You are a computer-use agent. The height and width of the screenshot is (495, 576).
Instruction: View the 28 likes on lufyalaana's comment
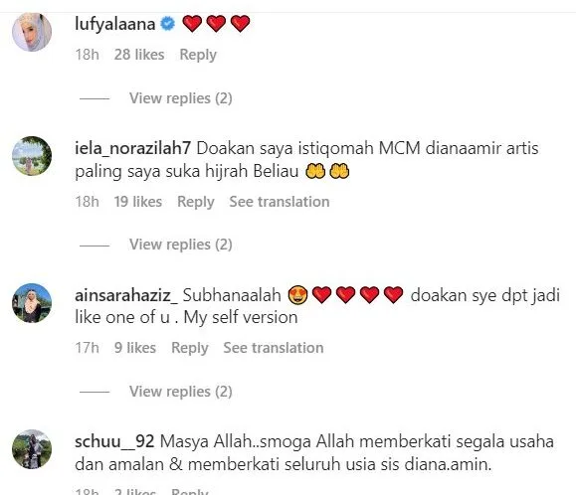tap(139, 55)
